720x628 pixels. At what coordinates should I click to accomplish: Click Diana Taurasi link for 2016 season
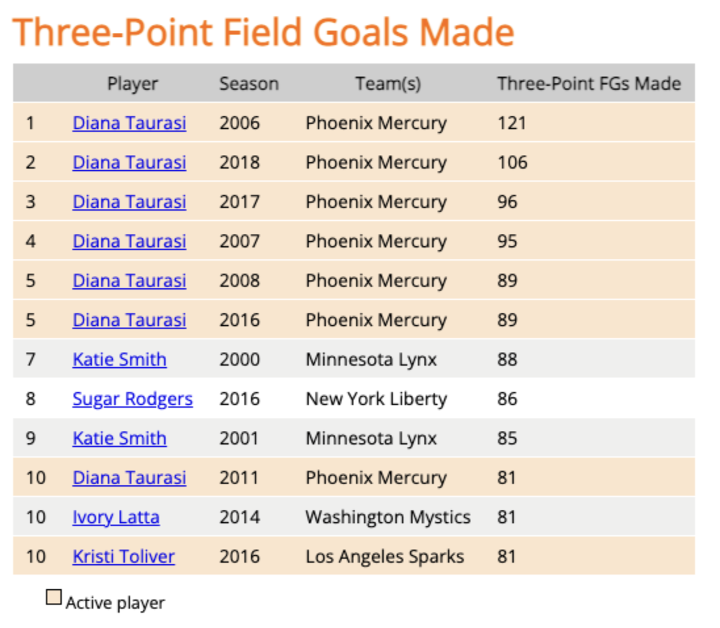129,320
